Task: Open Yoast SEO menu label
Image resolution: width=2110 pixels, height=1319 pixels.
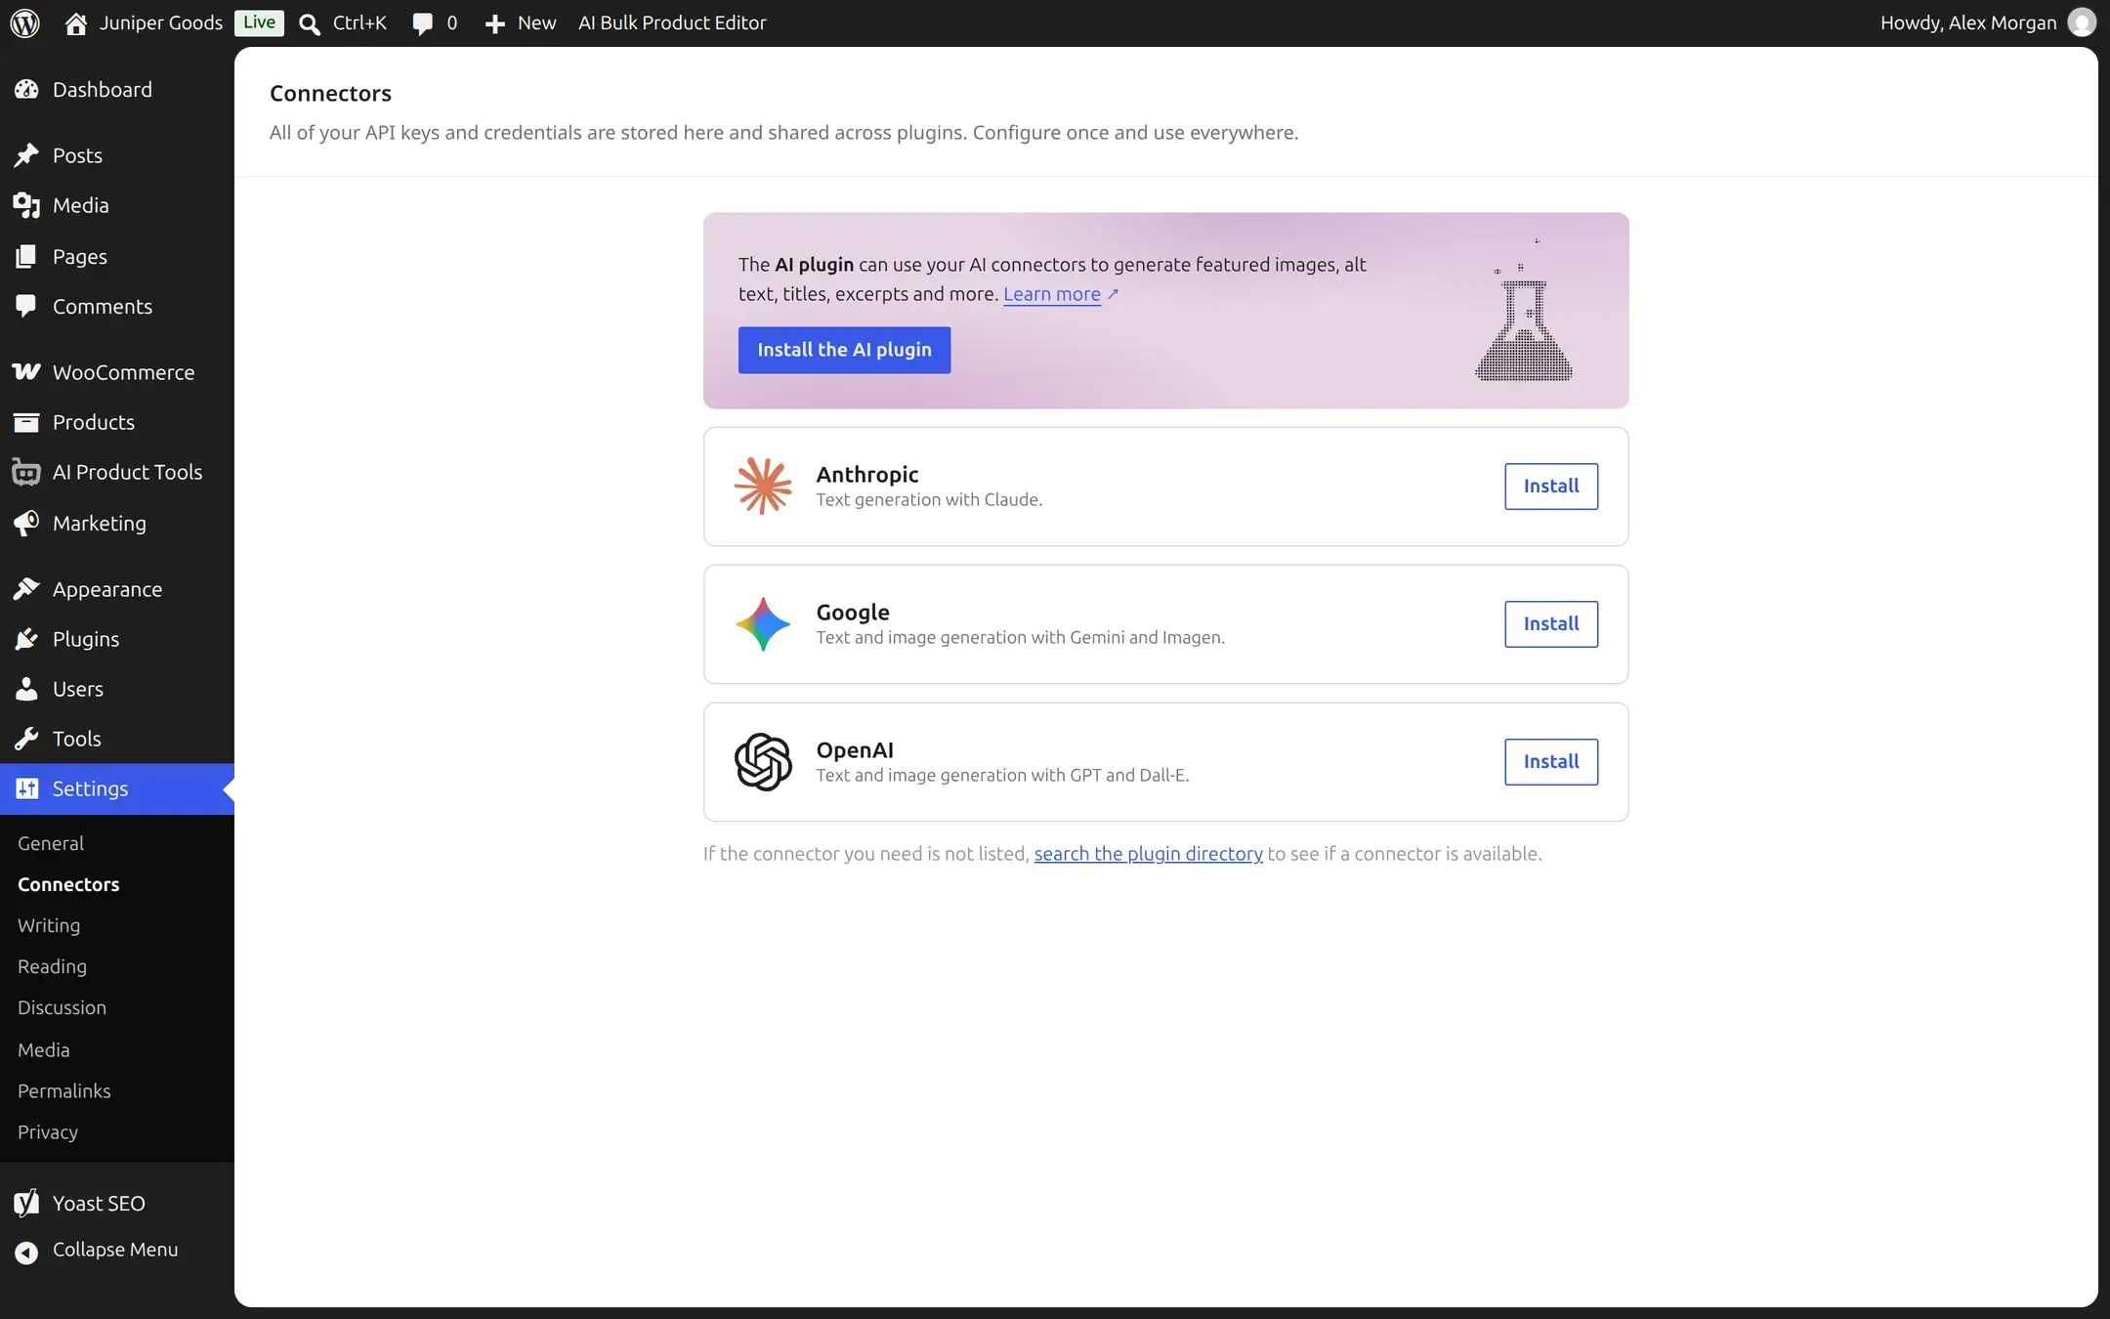Action: 99,1203
